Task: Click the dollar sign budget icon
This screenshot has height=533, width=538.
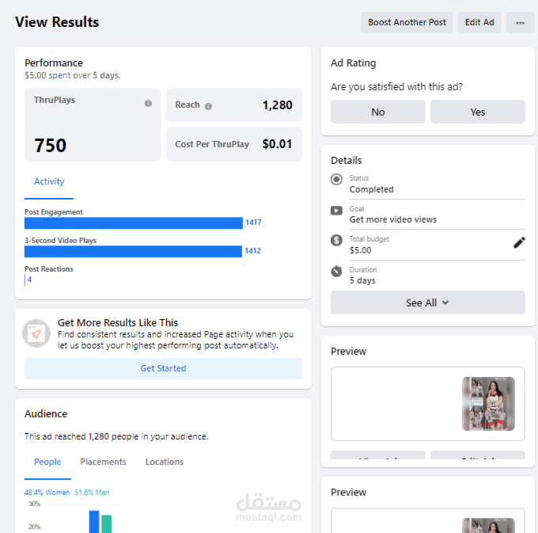Action: pos(336,240)
